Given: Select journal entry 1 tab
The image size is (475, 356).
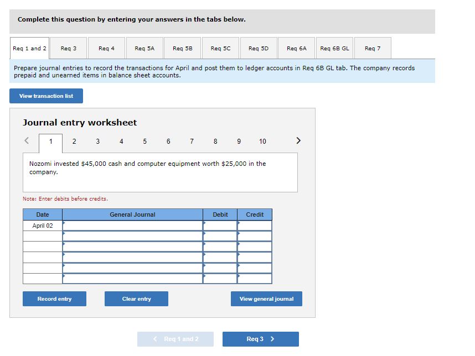Looking at the screenshot, I should pyautogui.click(x=50, y=142).
